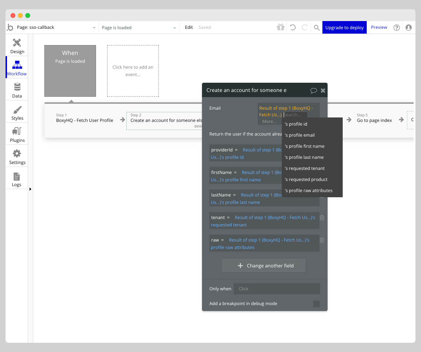
Task: Open the Plugins panel
Action: pyautogui.click(x=17, y=134)
